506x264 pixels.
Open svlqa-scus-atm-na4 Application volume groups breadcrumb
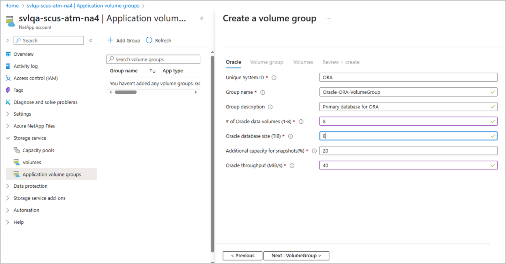(83, 6)
